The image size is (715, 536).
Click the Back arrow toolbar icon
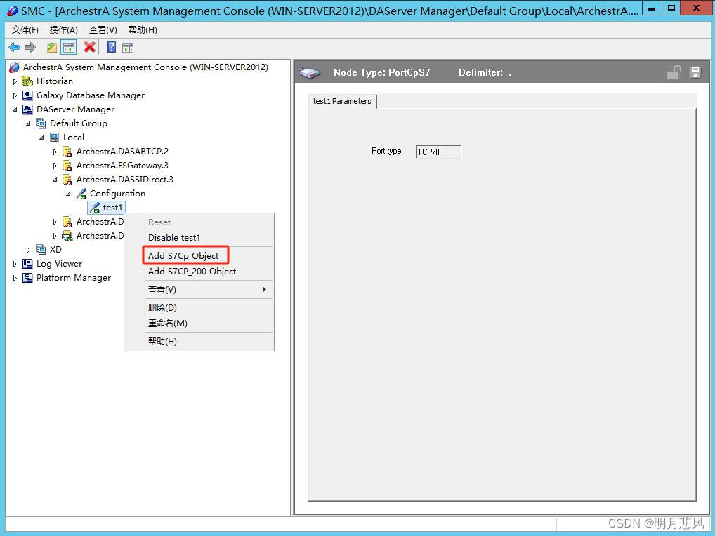[14, 48]
